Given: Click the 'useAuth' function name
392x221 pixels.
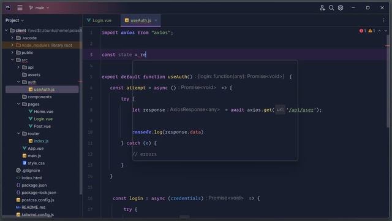Looking at the screenshot, I should 177,77.
